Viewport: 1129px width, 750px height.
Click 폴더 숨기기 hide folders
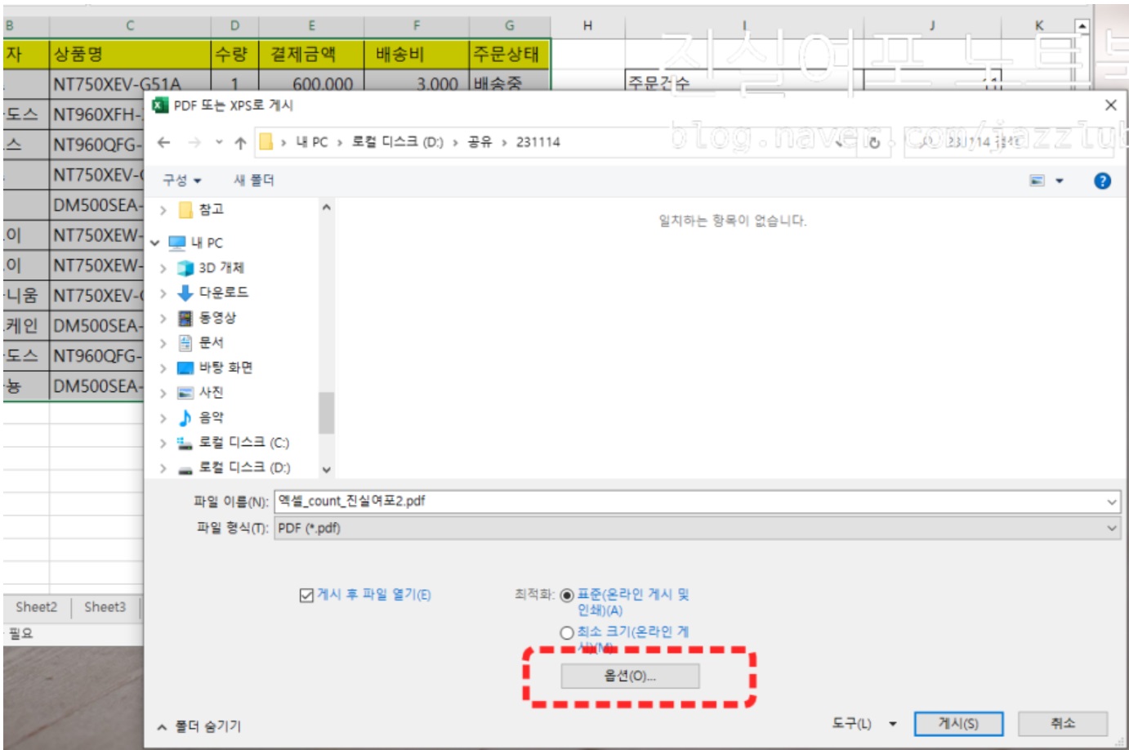click(x=199, y=726)
